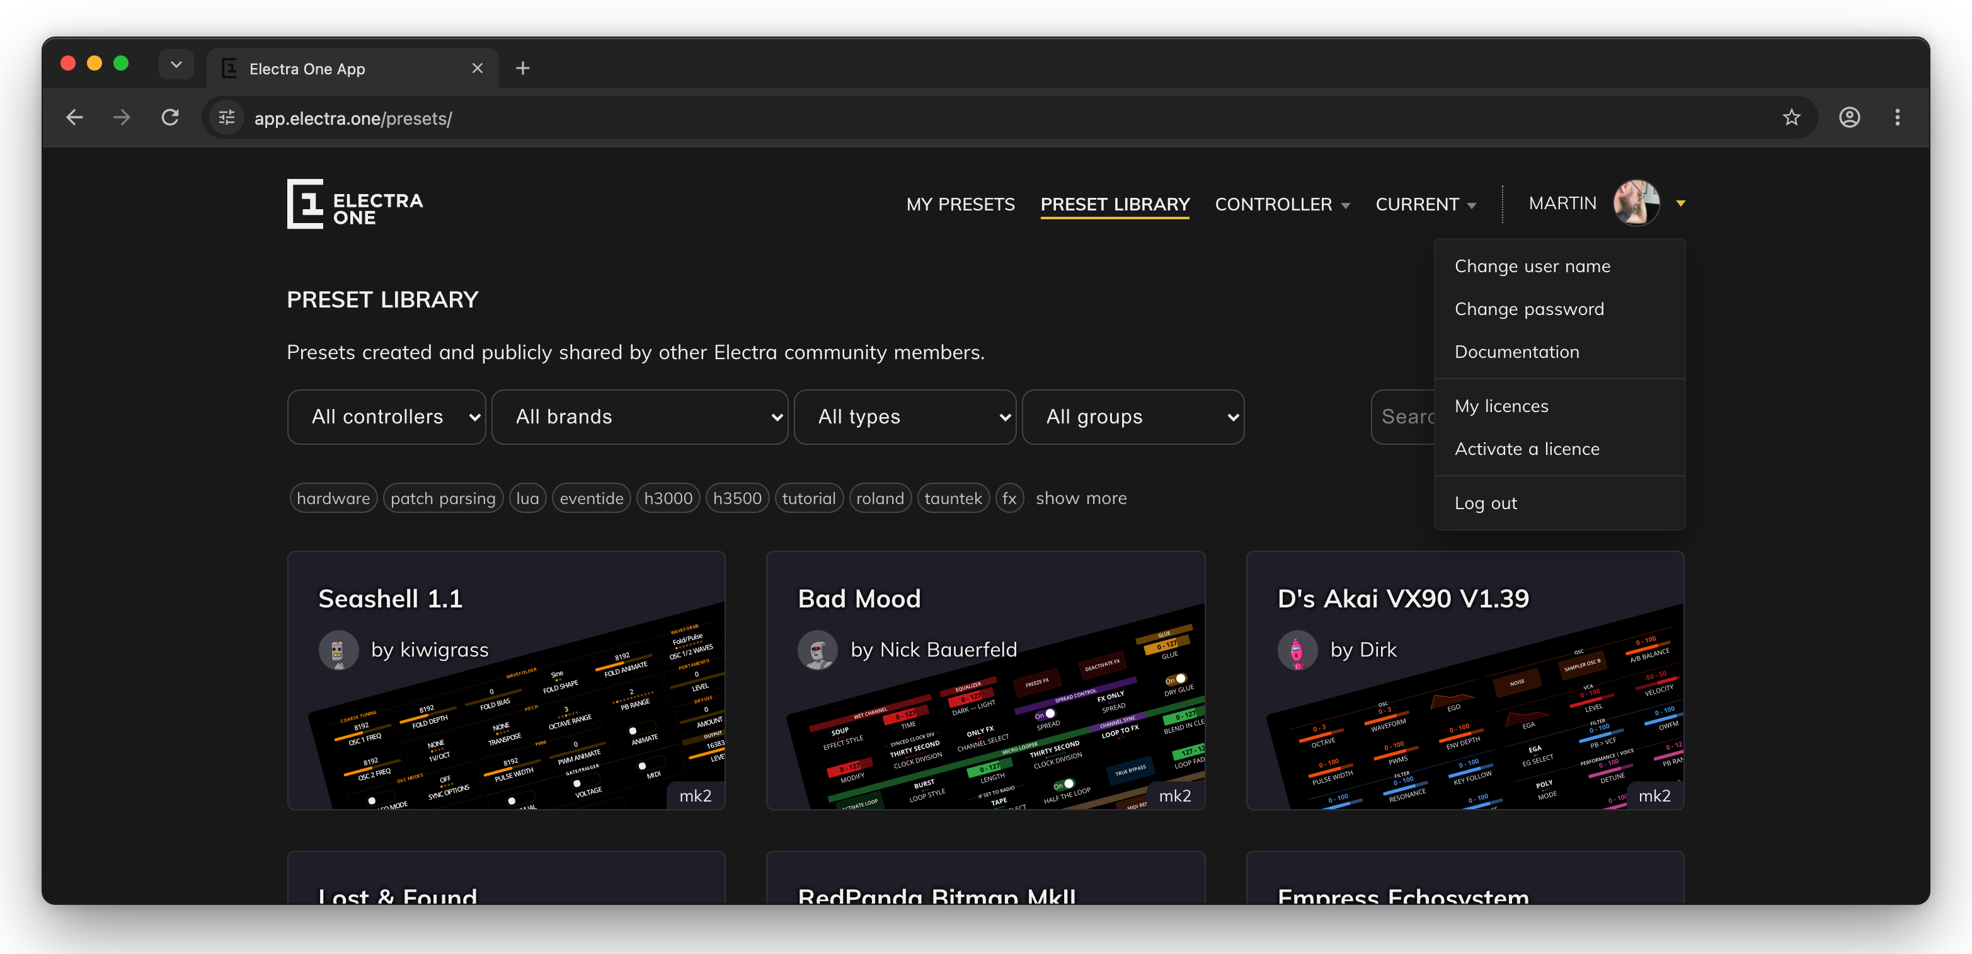Open site information icon in address bar
Viewport: 1972px width, 954px height.
227,118
